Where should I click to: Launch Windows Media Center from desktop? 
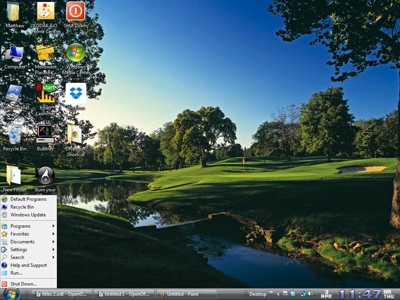point(75,53)
